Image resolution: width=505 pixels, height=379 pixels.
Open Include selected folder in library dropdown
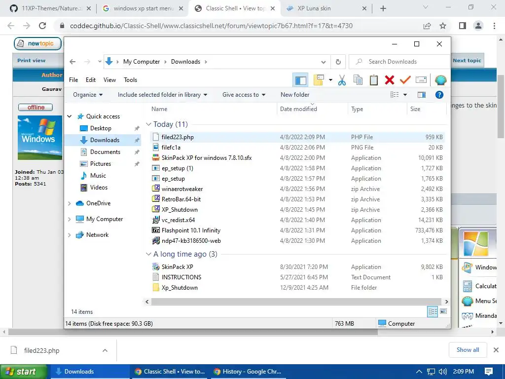click(162, 95)
